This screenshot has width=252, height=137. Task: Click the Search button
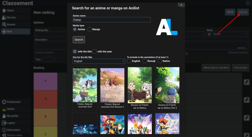(79, 39)
